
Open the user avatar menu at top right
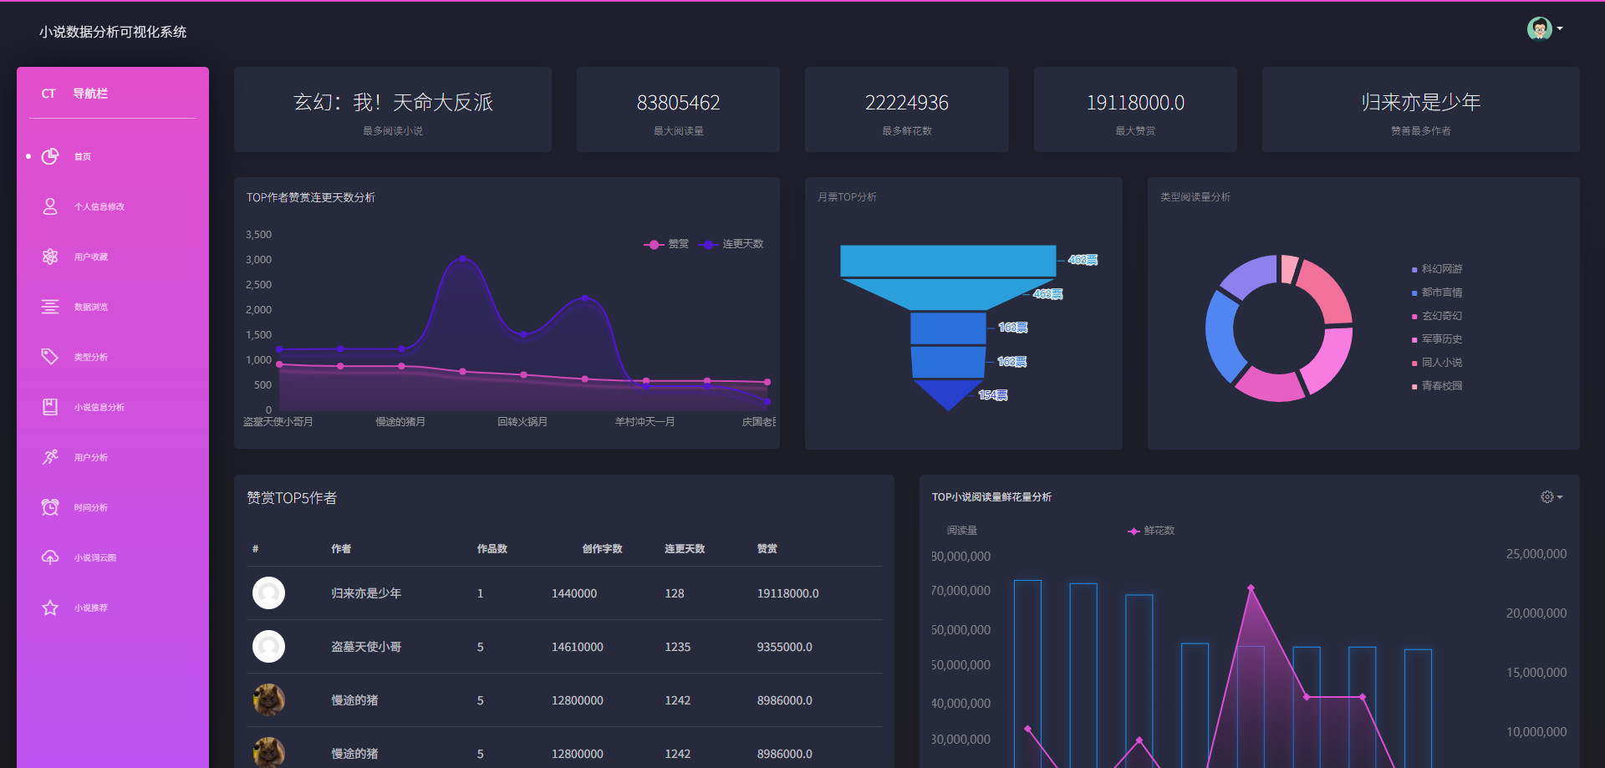click(x=1544, y=28)
